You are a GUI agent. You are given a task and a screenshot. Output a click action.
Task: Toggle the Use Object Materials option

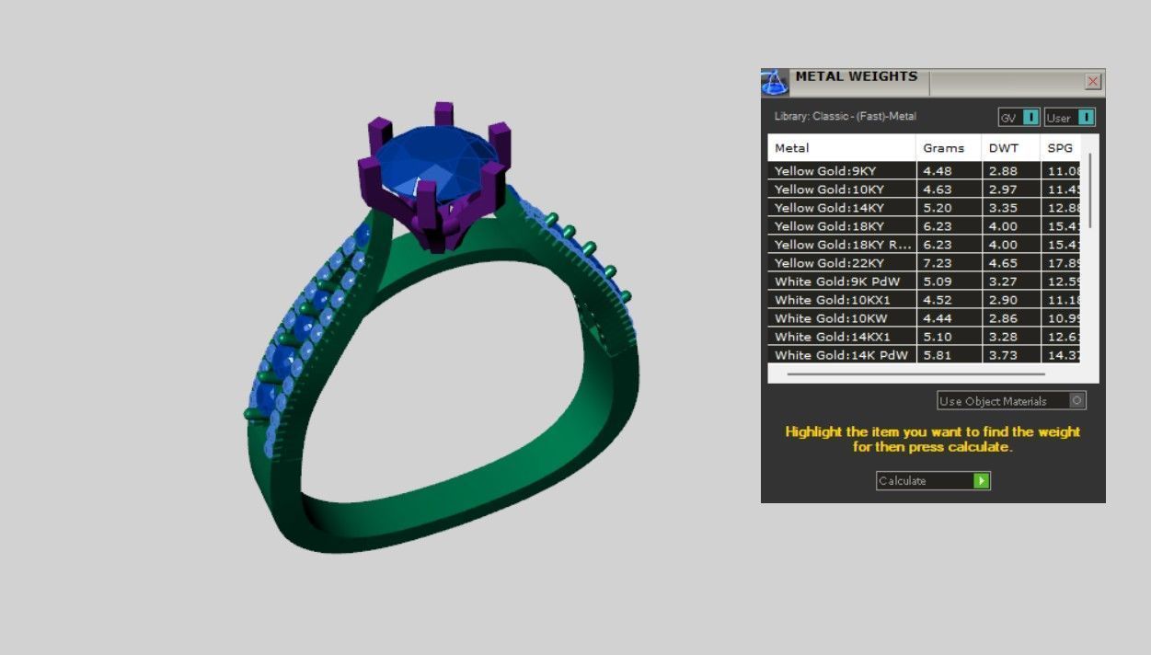(1011, 401)
